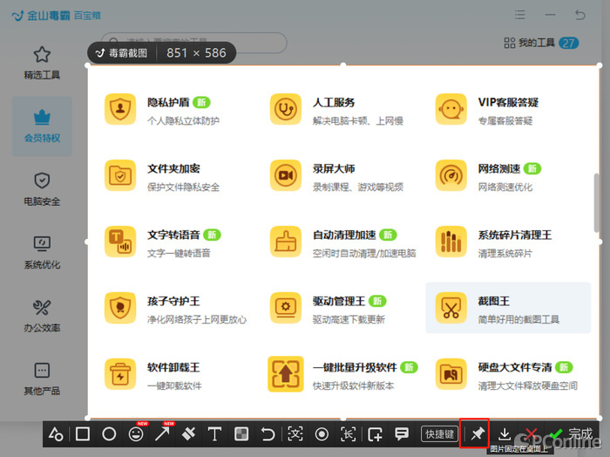Save the screenshot with the download icon

[x=505, y=433]
